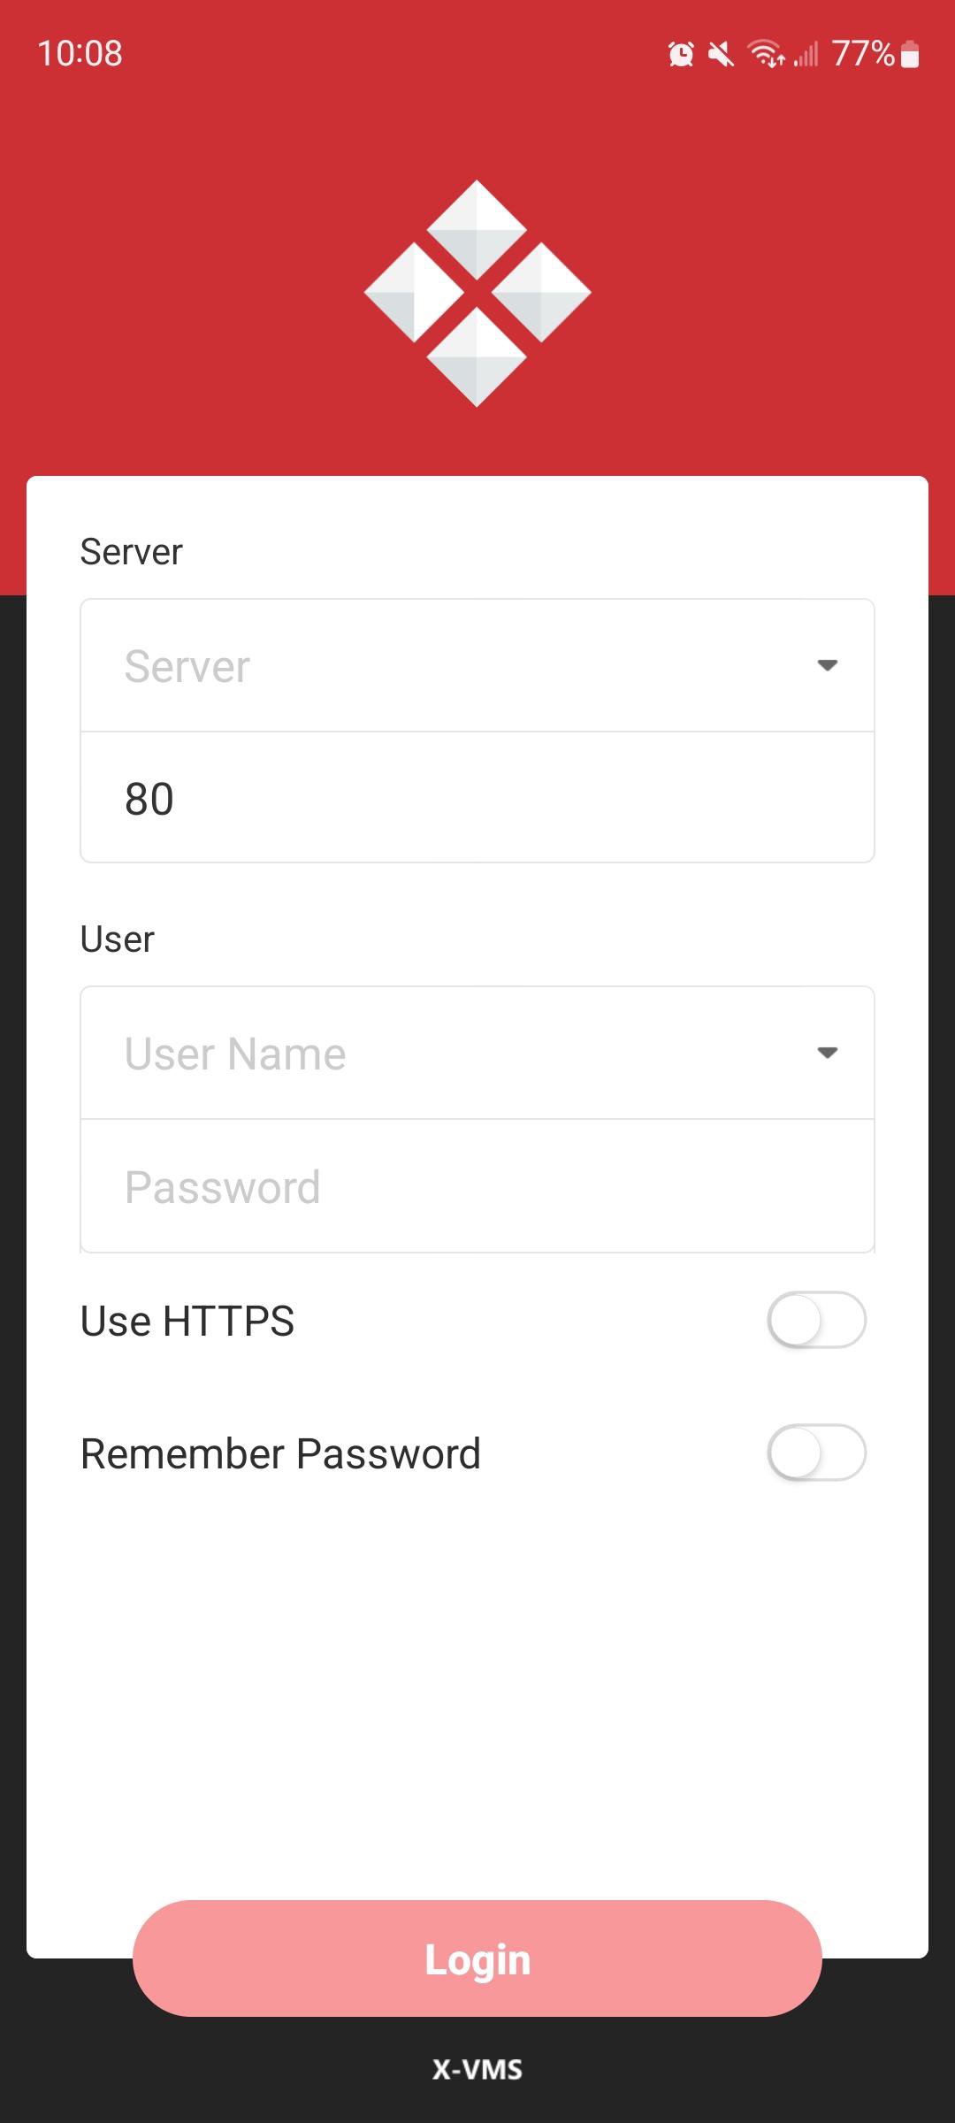
Task: Tap the muted sound status icon
Action: click(722, 55)
